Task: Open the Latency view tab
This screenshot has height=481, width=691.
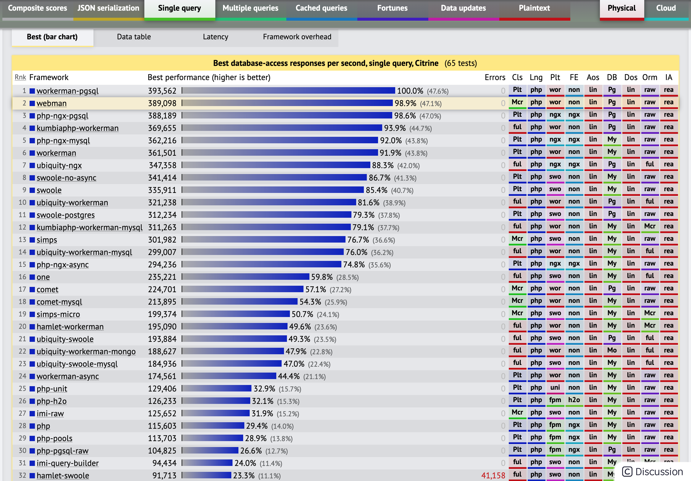Action: tap(215, 37)
